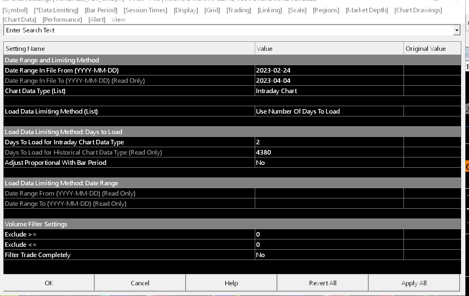
Task: Open the View menu
Action: (x=118, y=20)
